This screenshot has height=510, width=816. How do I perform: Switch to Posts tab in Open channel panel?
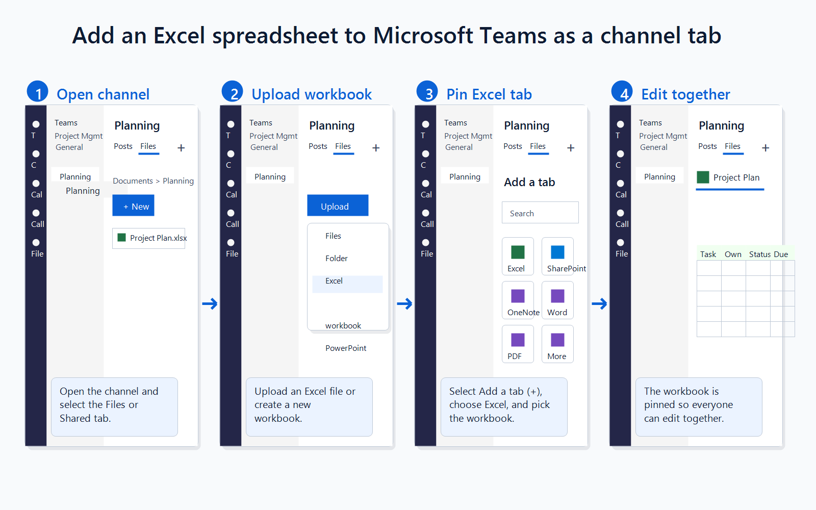[x=123, y=146]
